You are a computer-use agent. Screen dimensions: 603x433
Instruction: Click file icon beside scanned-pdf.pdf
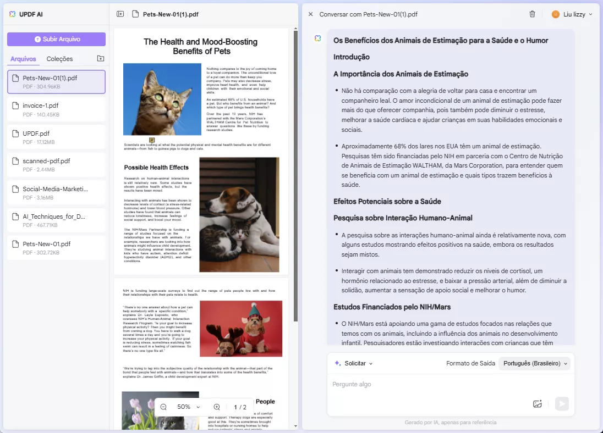coord(15,161)
